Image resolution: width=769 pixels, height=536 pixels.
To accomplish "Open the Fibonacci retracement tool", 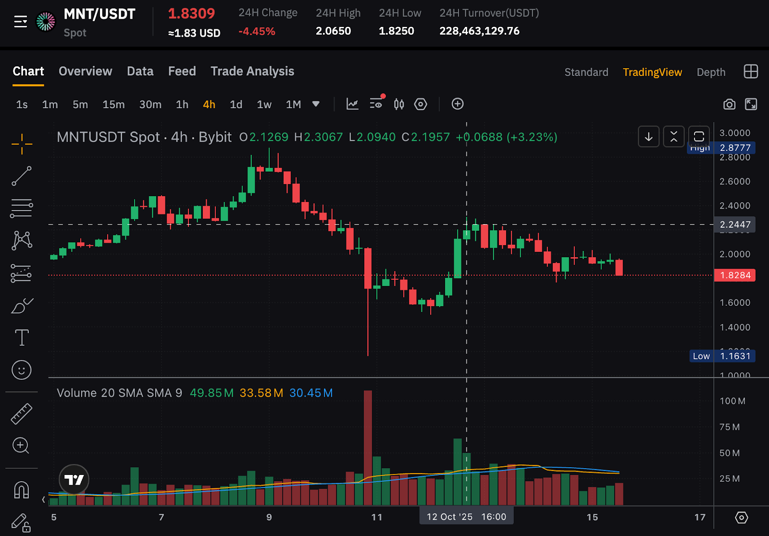I will point(22,208).
